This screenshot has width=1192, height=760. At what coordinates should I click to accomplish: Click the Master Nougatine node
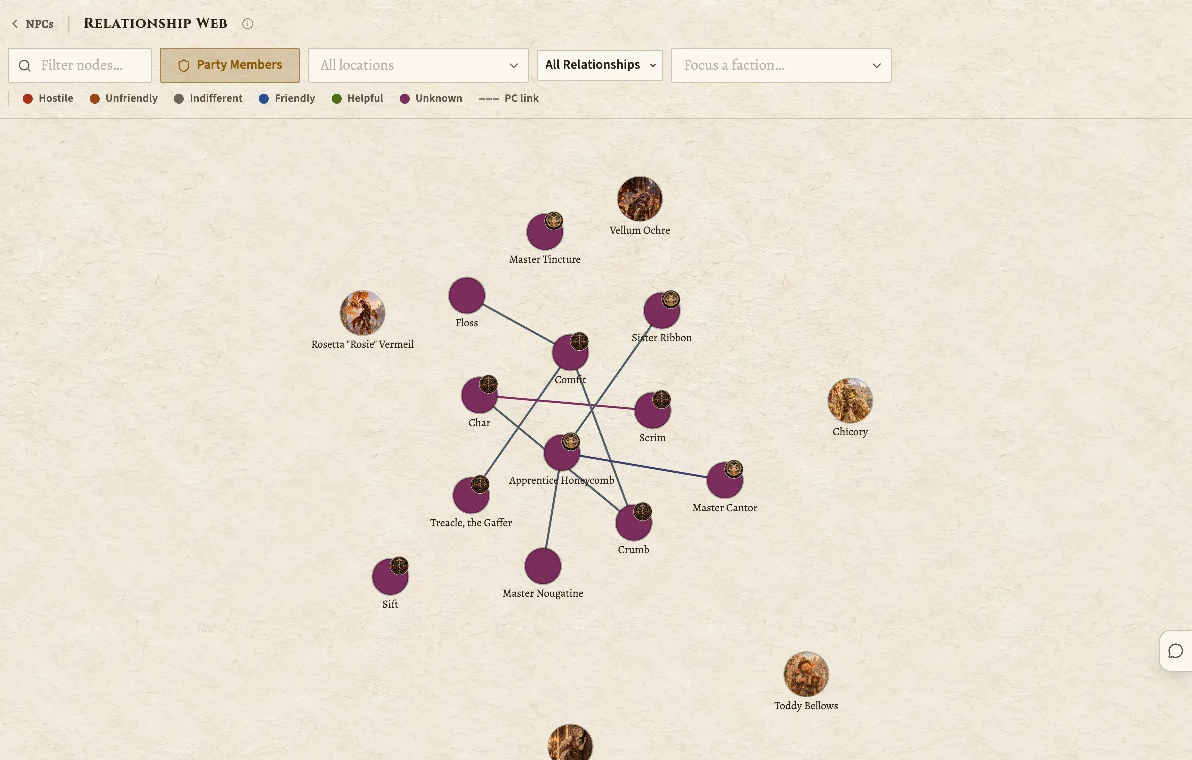(x=543, y=566)
